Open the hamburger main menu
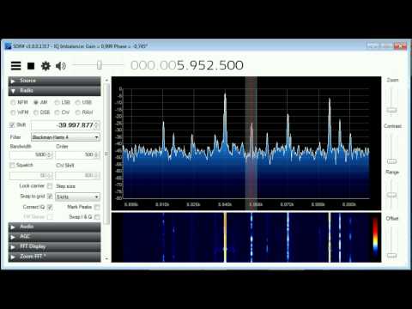 15,66
